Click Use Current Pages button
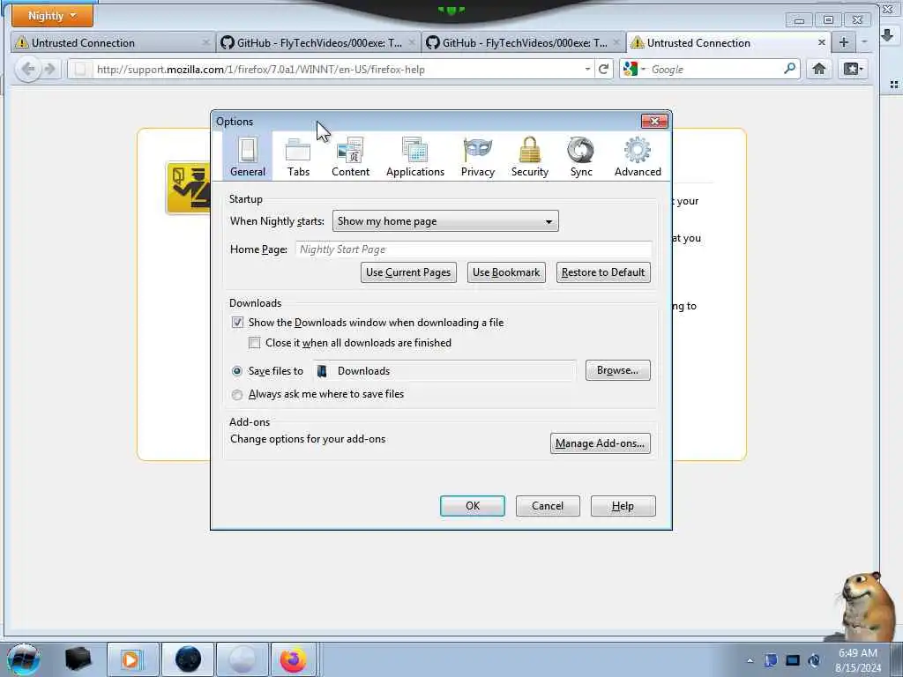The width and height of the screenshot is (903, 677). (408, 272)
